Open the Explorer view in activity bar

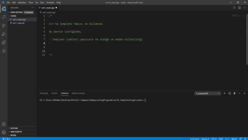(3, 9)
